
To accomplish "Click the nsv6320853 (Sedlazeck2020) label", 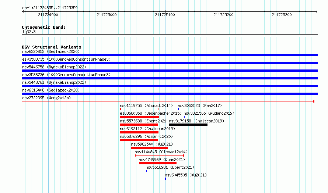I will coord(51,51).
